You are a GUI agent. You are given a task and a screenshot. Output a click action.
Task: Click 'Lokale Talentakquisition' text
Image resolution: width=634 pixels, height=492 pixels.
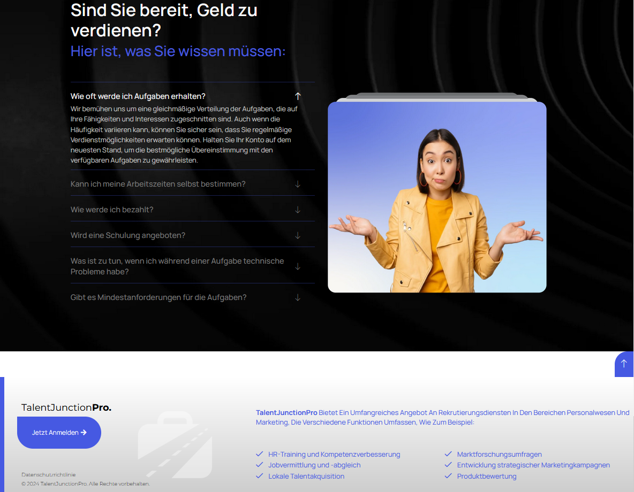[306, 476]
